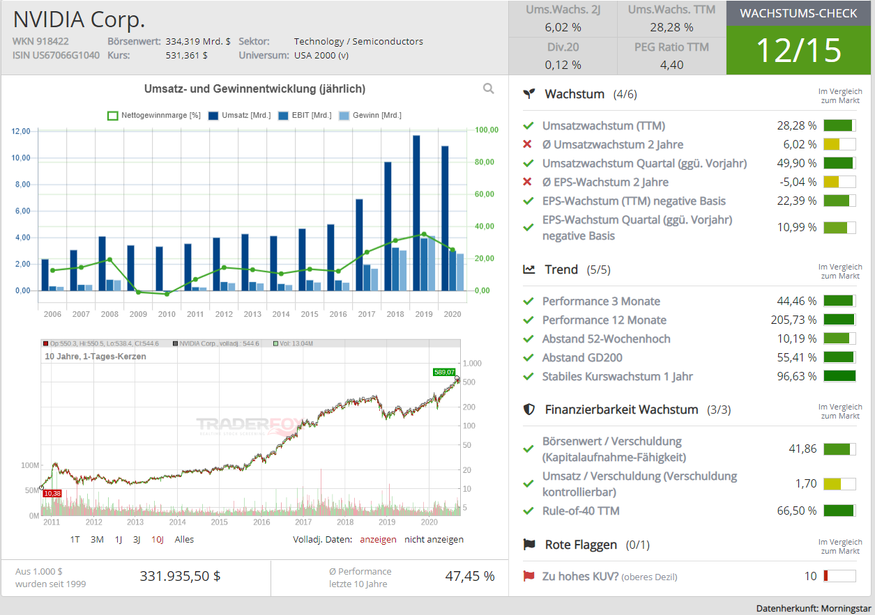Click the Kurs value 531,361 $
This screenshot has width=875, height=615.
click(x=186, y=55)
